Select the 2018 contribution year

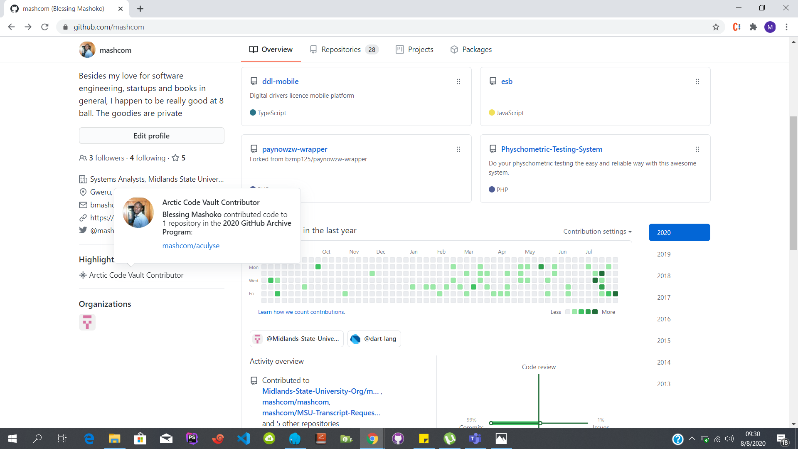coord(664,276)
